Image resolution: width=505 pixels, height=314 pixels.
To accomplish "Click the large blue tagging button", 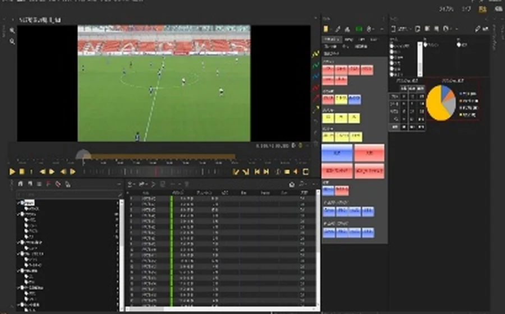I will pyautogui.click(x=337, y=153).
